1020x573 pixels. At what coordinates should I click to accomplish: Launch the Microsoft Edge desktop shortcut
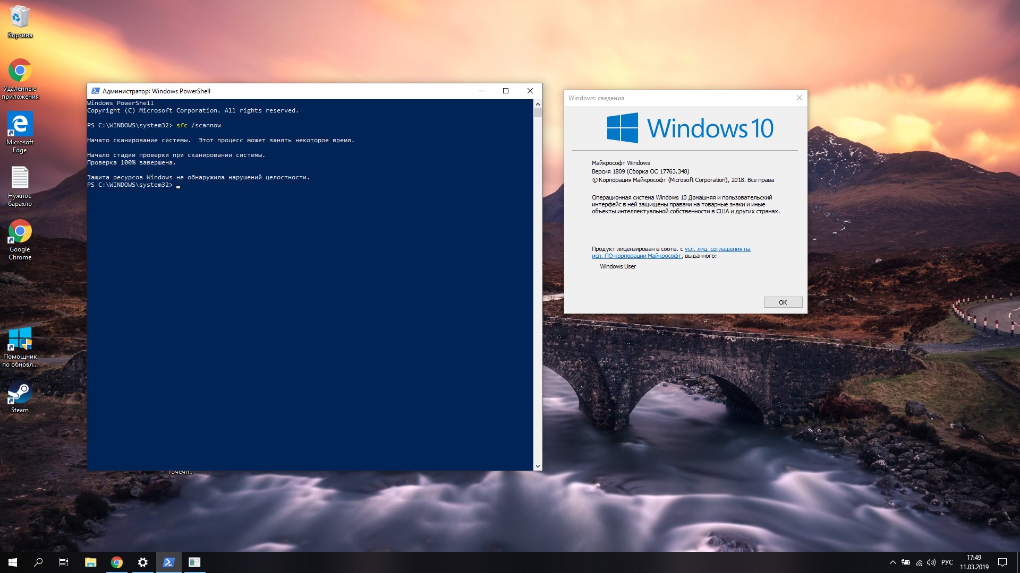tap(20, 132)
